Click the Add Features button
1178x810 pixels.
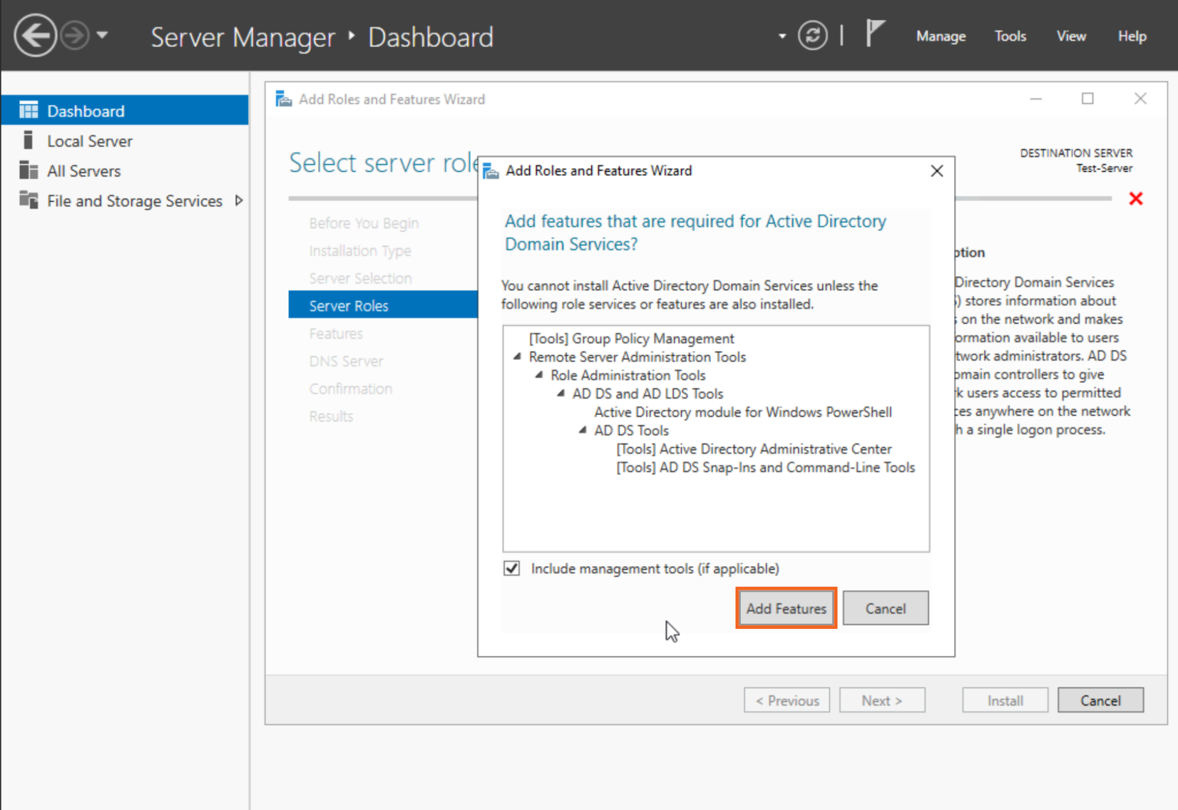click(x=785, y=607)
